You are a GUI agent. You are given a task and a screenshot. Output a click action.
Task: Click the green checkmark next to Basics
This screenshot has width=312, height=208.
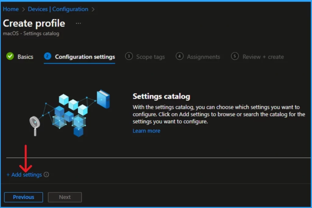pos(10,56)
